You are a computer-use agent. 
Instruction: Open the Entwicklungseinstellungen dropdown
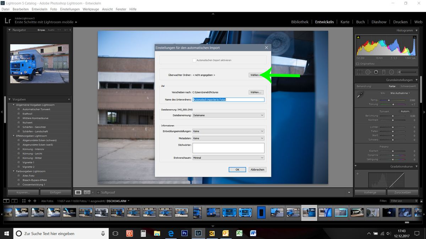point(228,131)
